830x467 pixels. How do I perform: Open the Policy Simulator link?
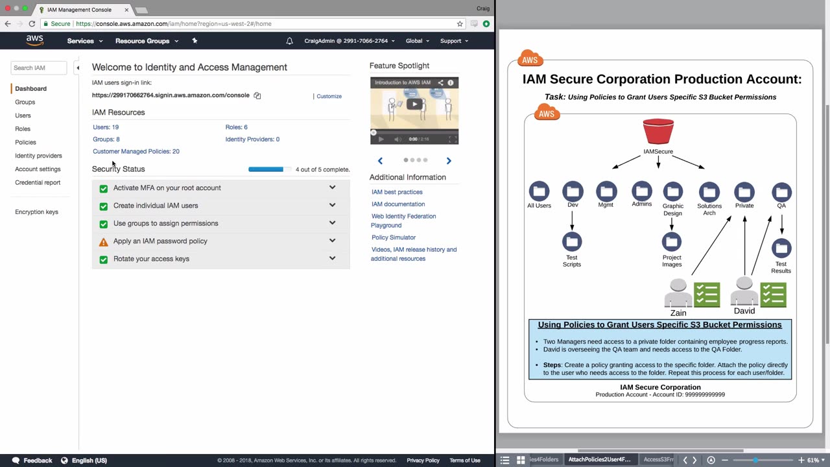click(x=394, y=237)
